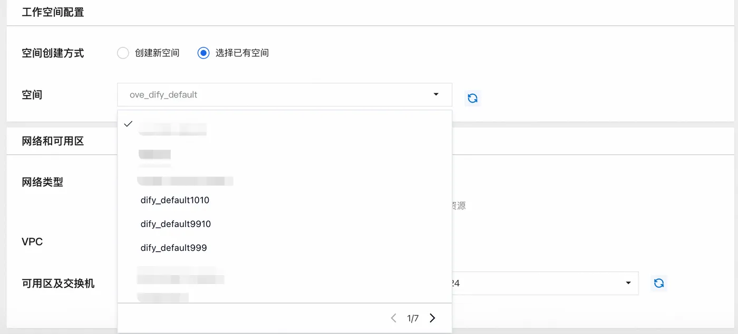Image resolution: width=738 pixels, height=334 pixels.
Task: Select the blurred option above dify_default1010
Action: (x=184, y=181)
